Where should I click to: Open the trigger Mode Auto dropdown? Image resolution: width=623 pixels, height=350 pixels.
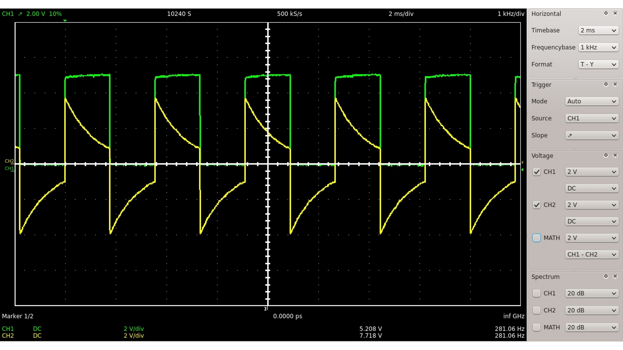click(x=592, y=101)
